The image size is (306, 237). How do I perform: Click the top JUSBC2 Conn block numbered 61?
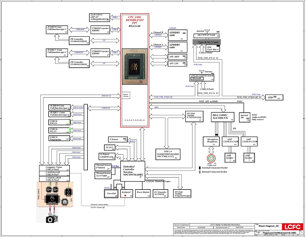(57, 53)
